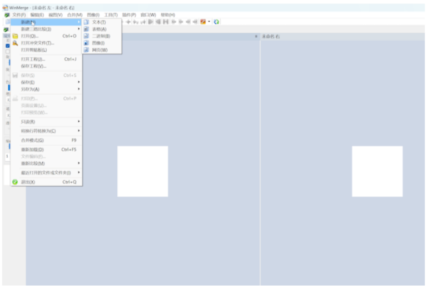Open dropdown arrow next to options icon
The height and width of the screenshot is (288, 427).
(x=209, y=22)
